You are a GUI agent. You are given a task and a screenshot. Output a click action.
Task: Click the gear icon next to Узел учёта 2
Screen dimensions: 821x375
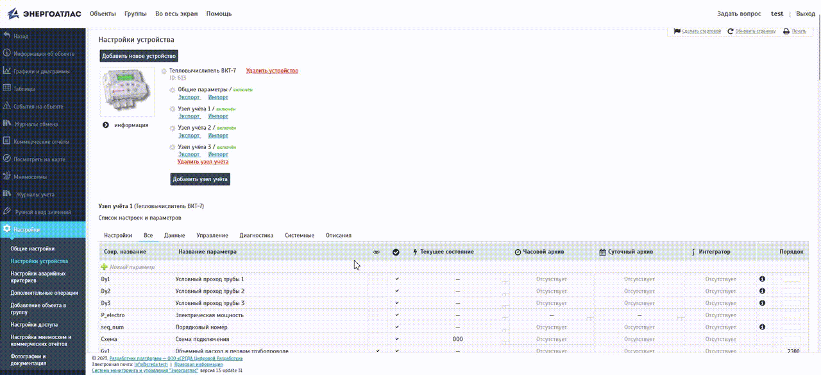[x=172, y=128]
